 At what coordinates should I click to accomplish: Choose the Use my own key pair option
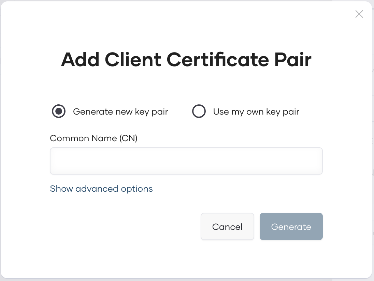point(199,112)
